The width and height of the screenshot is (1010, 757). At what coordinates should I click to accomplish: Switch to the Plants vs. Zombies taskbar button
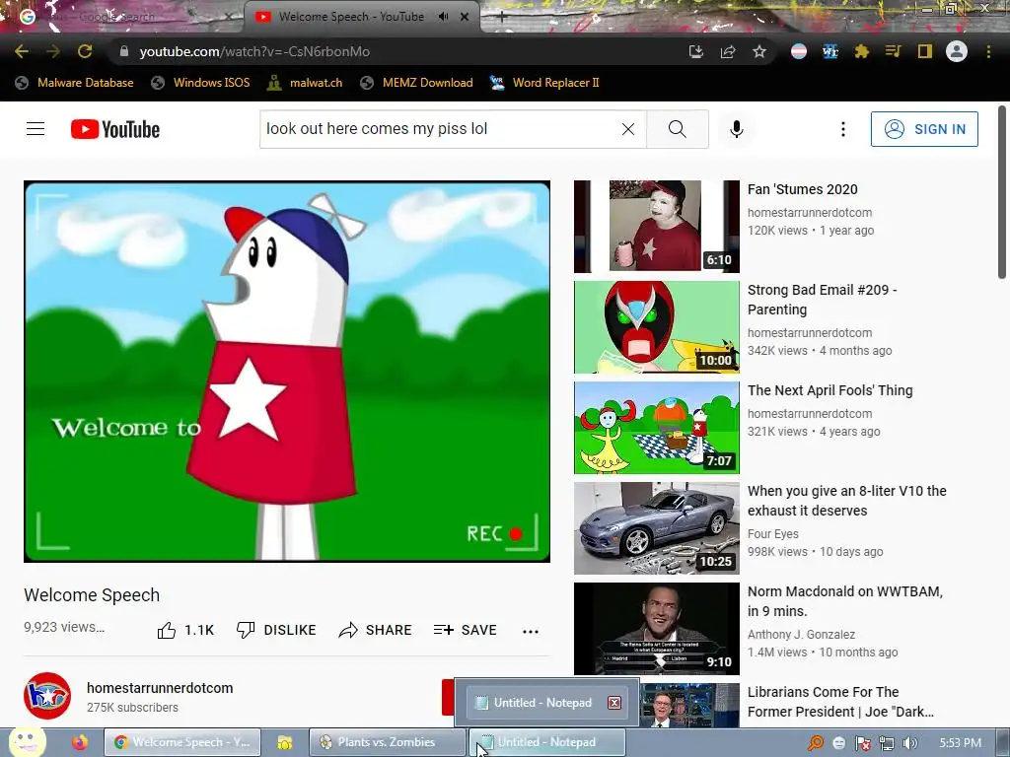(x=387, y=742)
